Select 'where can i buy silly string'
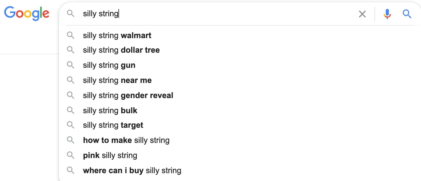This screenshot has width=421, height=181. (132, 171)
